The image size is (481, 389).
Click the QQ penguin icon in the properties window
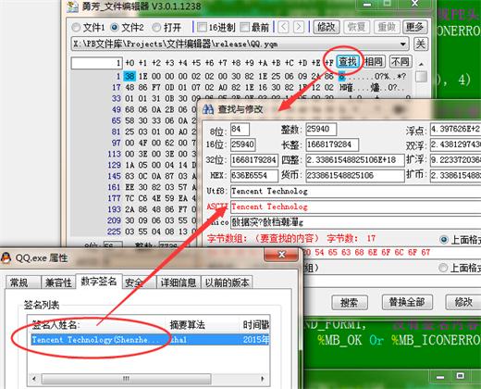pyautogui.click(x=6, y=257)
